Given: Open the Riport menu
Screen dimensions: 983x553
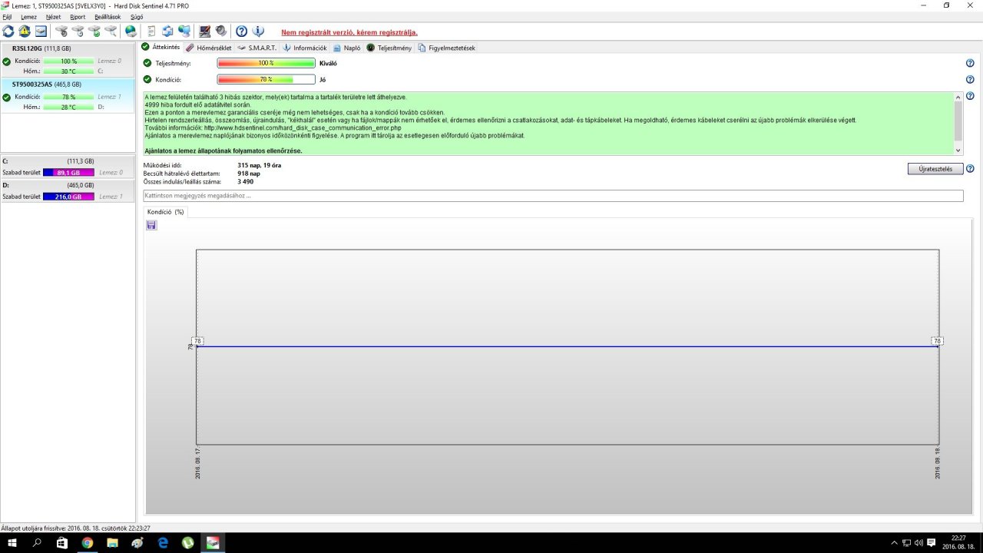Looking at the screenshot, I should 78,17.
